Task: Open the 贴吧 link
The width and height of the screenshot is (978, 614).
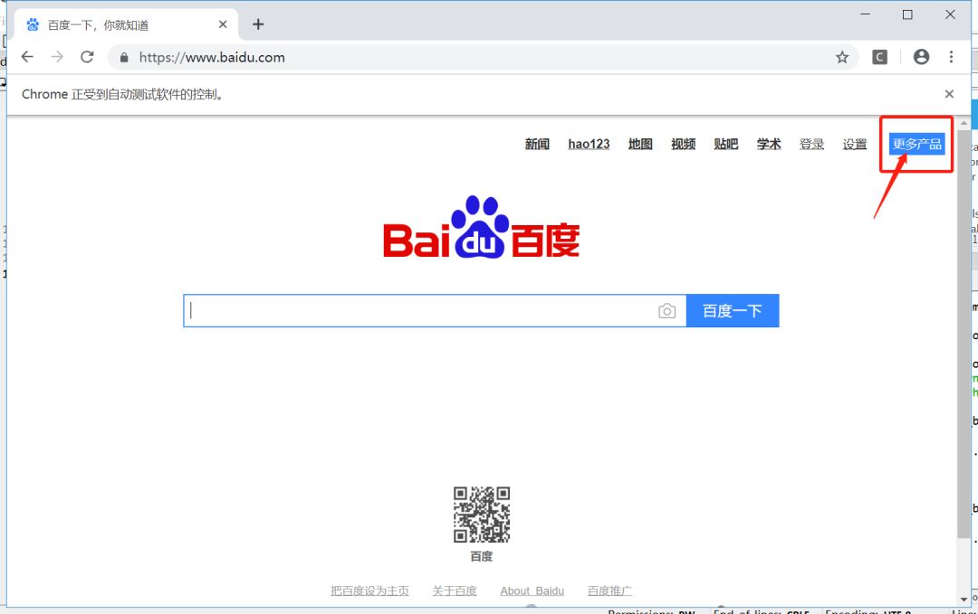Action: pos(726,145)
